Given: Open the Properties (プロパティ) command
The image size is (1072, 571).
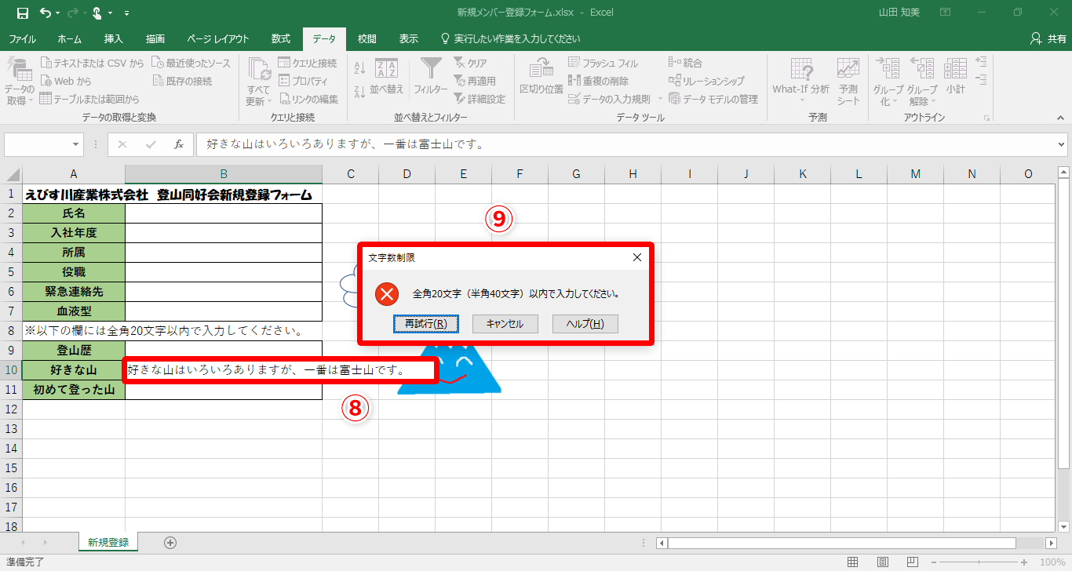Looking at the screenshot, I should pyautogui.click(x=302, y=81).
